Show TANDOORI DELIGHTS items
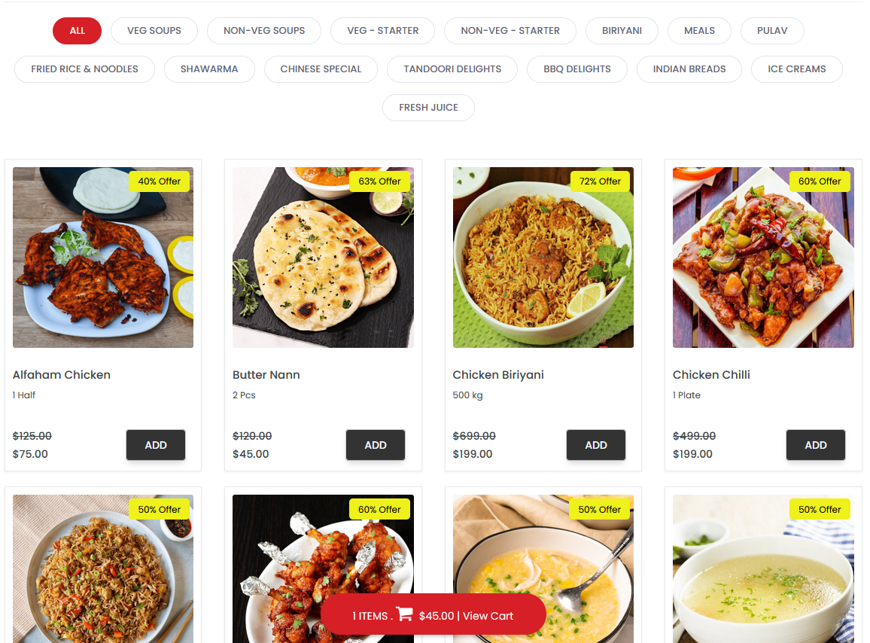 click(x=452, y=69)
